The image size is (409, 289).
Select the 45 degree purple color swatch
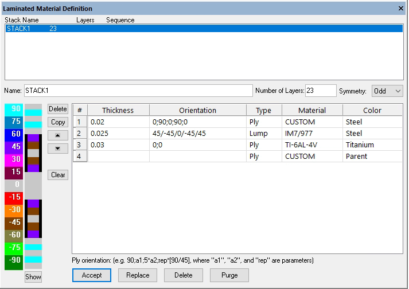[x=13, y=147]
